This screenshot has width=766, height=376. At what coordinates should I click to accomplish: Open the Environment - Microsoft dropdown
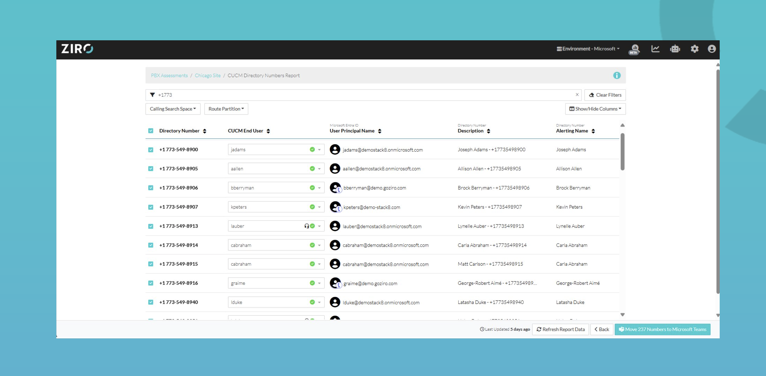588,49
